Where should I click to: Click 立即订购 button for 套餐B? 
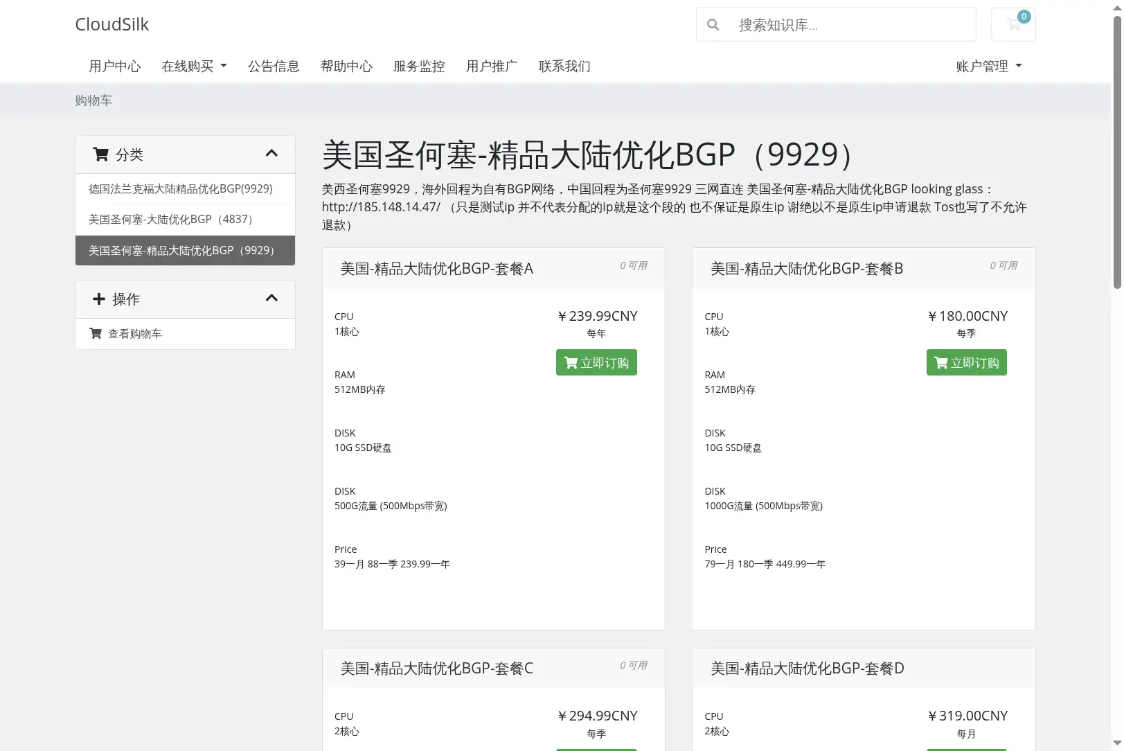tap(966, 362)
